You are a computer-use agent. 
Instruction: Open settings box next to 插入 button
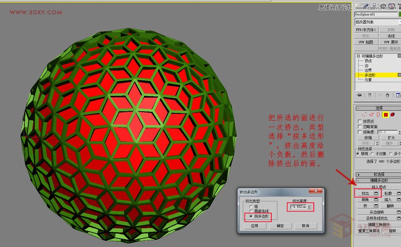[399, 199]
